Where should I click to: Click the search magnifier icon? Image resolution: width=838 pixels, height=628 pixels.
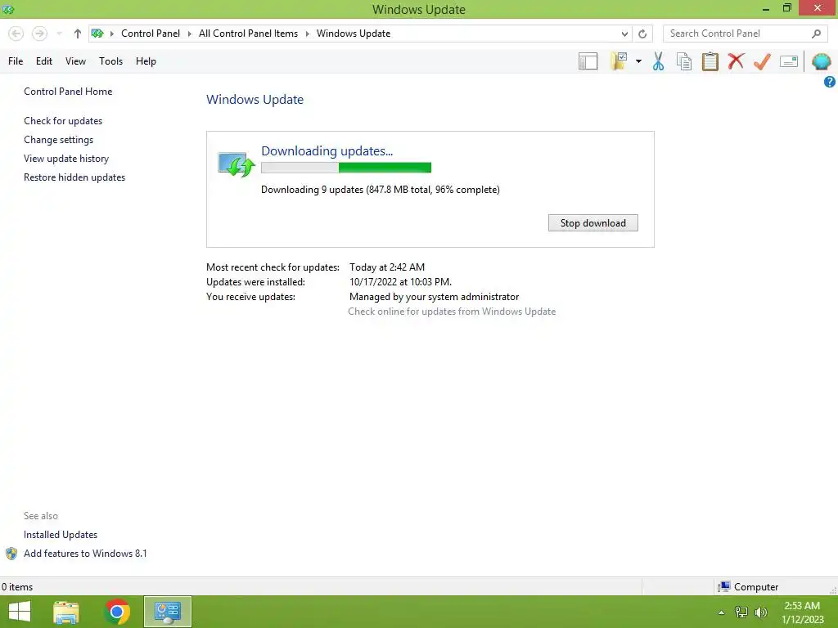[816, 34]
